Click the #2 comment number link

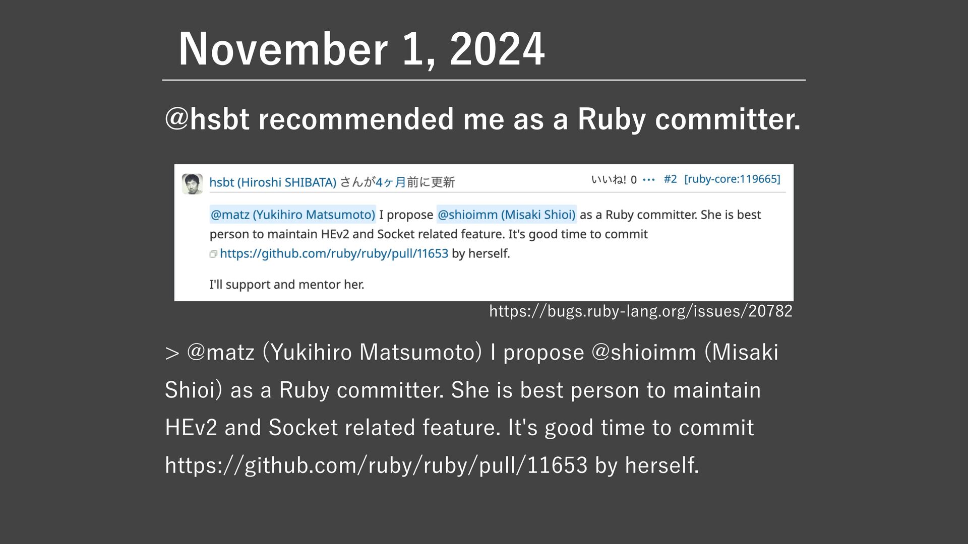pyautogui.click(x=670, y=179)
